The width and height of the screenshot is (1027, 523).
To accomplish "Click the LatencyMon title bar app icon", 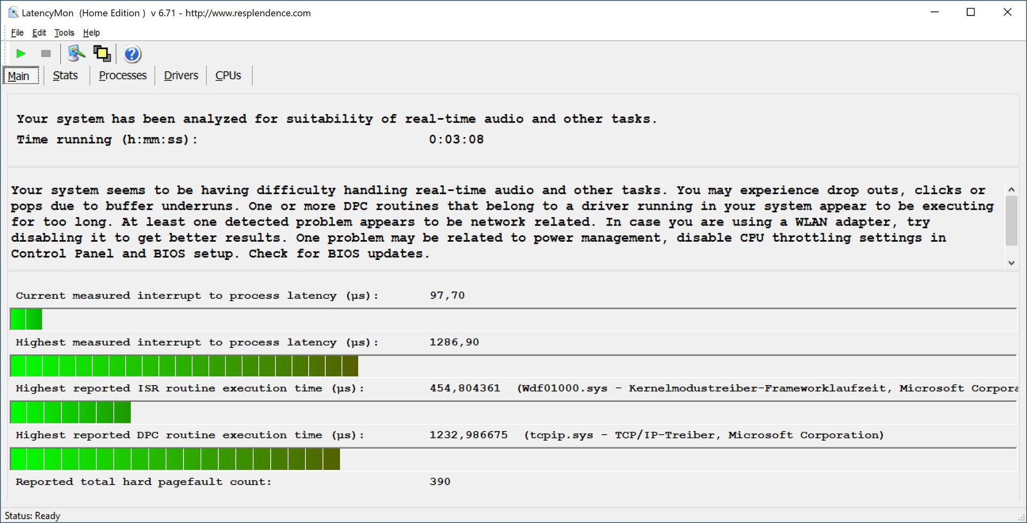I will (x=13, y=12).
